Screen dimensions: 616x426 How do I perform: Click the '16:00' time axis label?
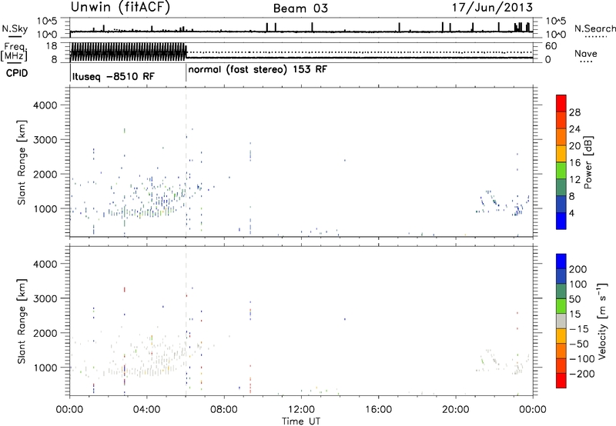[x=378, y=410]
